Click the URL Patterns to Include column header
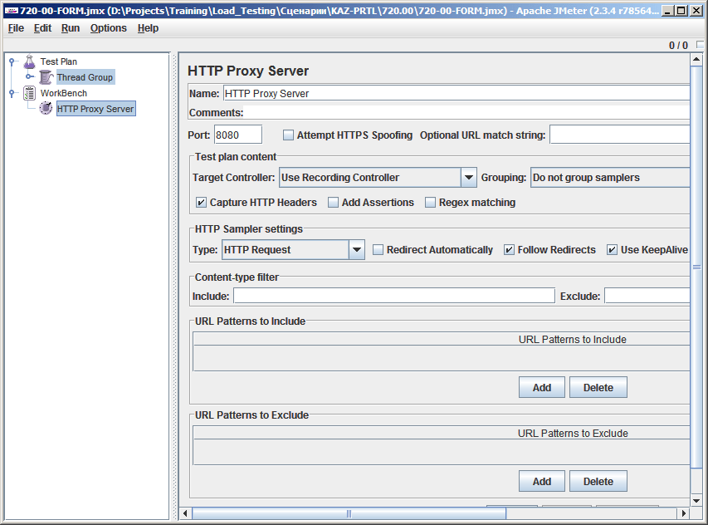 point(442,339)
